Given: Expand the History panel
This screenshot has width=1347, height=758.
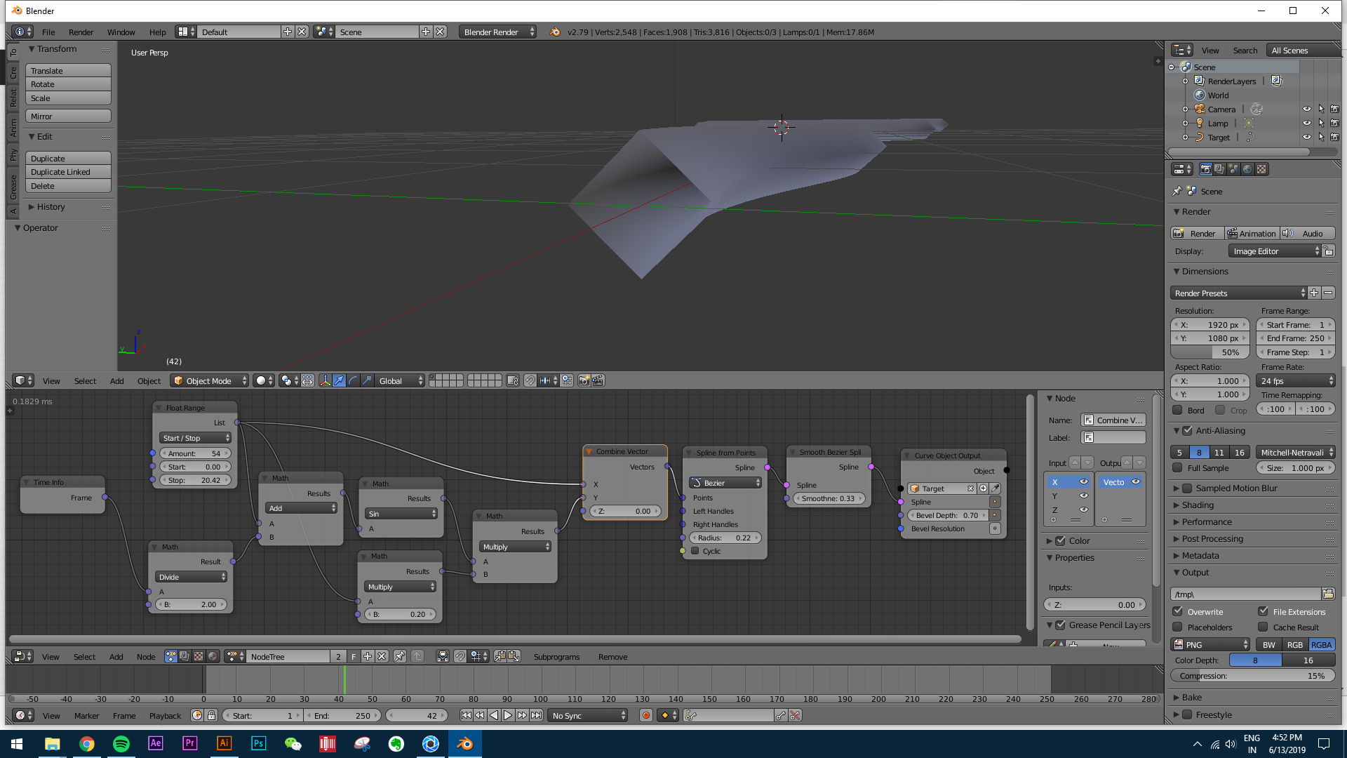Looking at the screenshot, I should pyautogui.click(x=51, y=207).
